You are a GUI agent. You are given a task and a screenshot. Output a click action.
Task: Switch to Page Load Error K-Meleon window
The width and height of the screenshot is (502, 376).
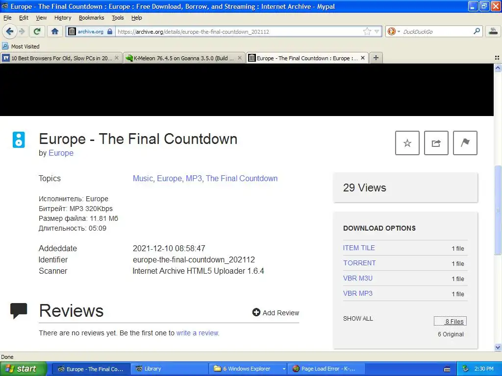[326, 369]
